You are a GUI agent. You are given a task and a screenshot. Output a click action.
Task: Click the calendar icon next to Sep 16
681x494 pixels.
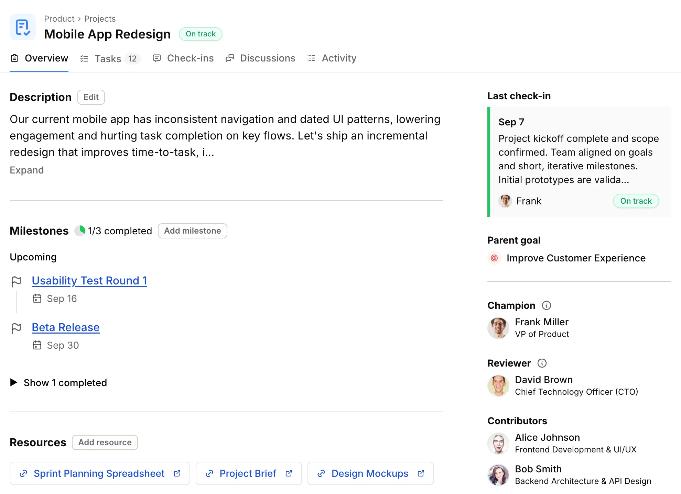coord(37,299)
